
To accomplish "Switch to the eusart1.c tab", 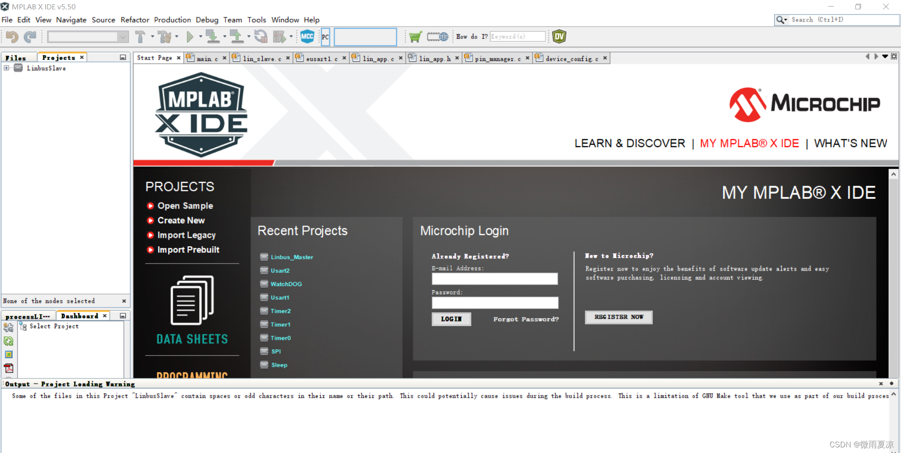I will pos(322,58).
